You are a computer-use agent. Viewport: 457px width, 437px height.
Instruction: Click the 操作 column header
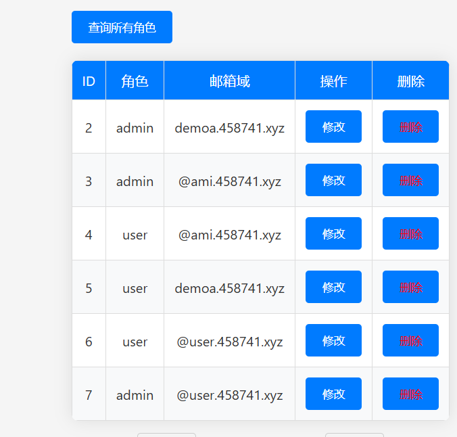[x=333, y=81]
